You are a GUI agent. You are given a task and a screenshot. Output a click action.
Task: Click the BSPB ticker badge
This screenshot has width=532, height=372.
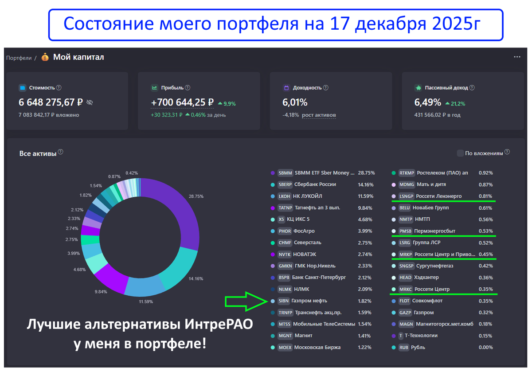click(x=284, y=278)
